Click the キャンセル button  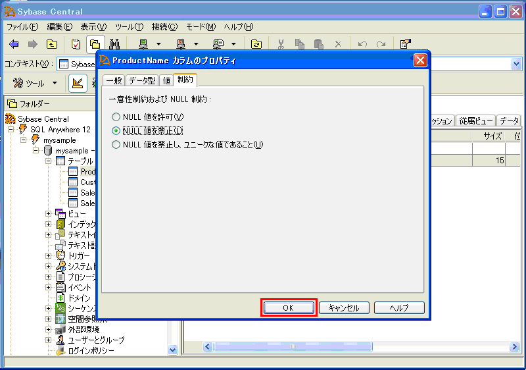click(344, 307)
